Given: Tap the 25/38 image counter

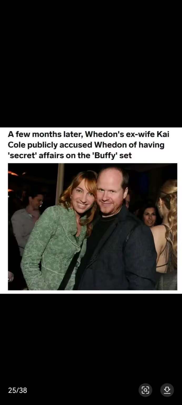Looking at the screenshot, I should [x=18, y=390].
